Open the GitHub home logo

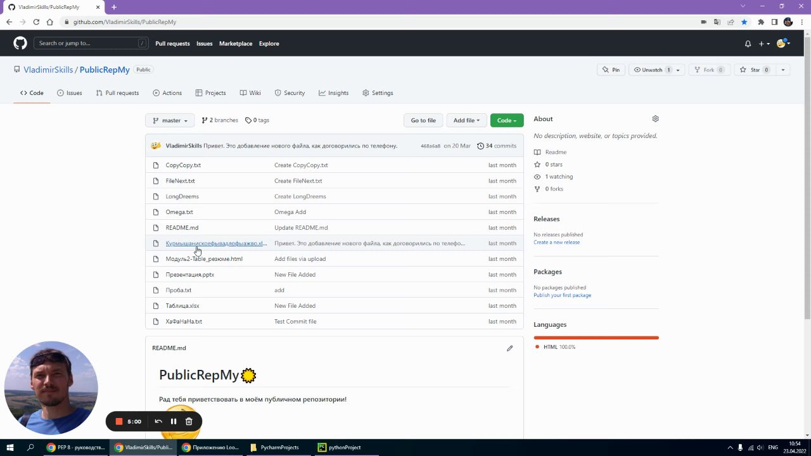20,43
